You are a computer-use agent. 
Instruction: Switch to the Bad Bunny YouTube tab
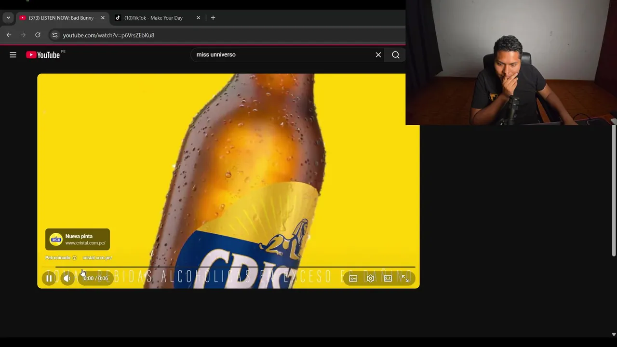pyautogui.click(x=62, y=18)
